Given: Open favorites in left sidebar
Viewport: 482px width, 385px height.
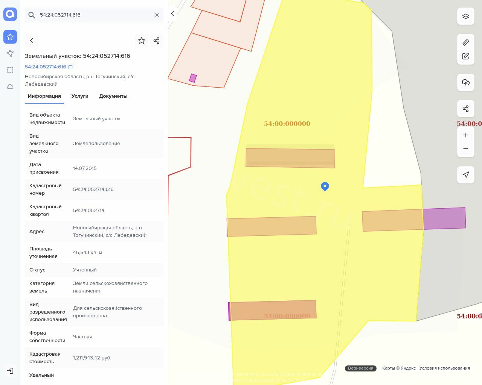Looking at the screenshot, I should click(10, 37).
